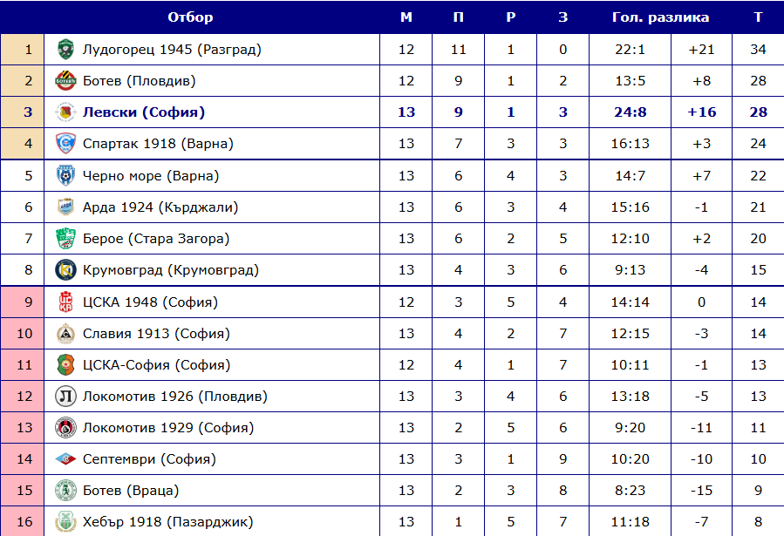Click the Botev Plovdiv club crest
This screenshot has height=536, width=784.
(x=65, y=81)
